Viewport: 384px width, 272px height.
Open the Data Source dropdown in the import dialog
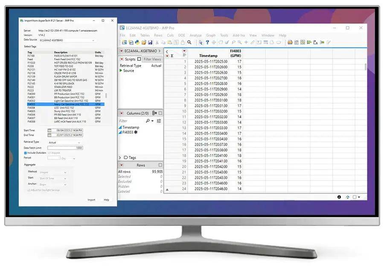(x=93, y=40)
